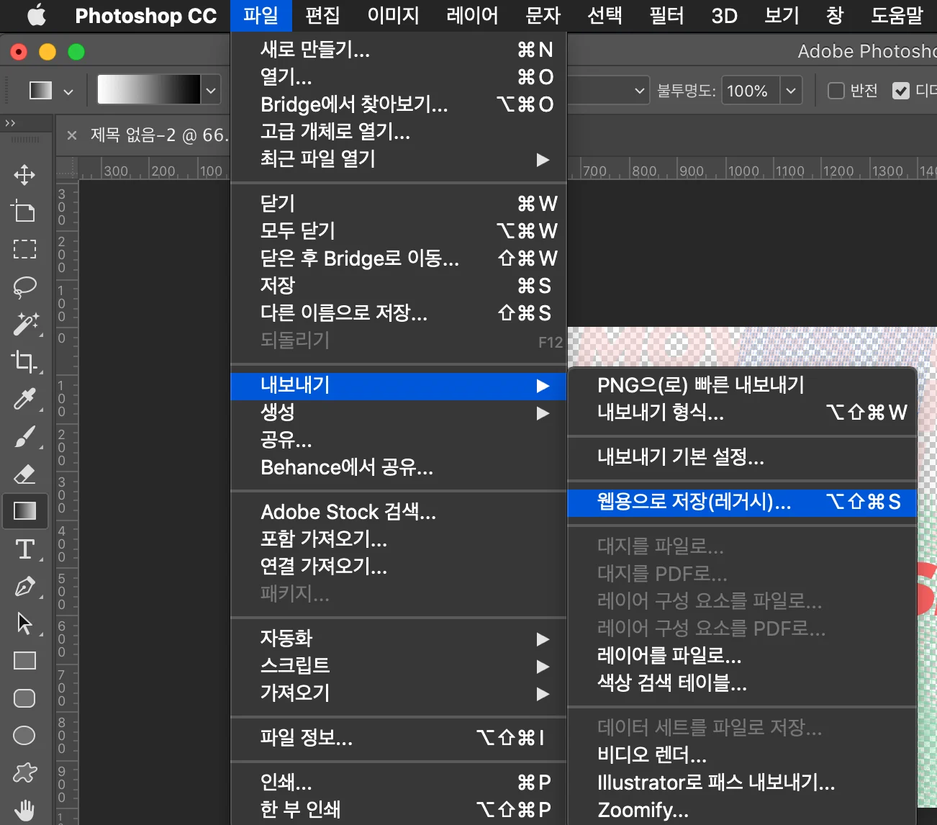Image resolution: width=937 pixels, height=825 pixels.
Task: Choose 고급 개체로 열기...
Action: point(399,132)
